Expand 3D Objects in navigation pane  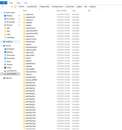tap(2, 49)
